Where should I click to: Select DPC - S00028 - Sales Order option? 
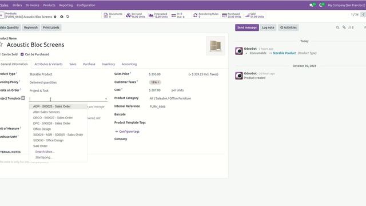click(x=58, y=124)
